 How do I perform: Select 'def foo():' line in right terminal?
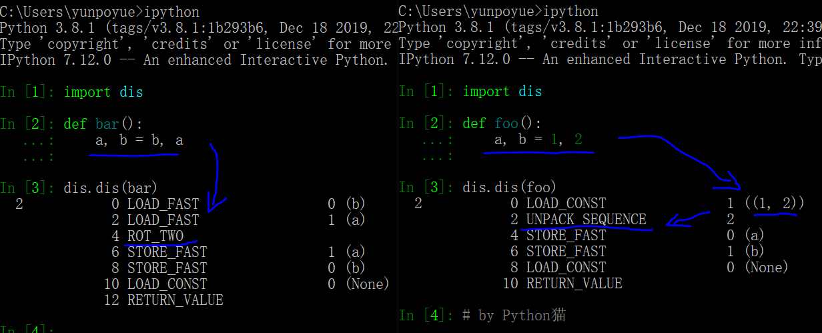click(502, 123)
